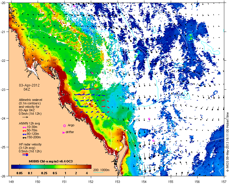Click the Argo float marker just above -25
This screenshot has height=184, width=230.
(153, 141)
